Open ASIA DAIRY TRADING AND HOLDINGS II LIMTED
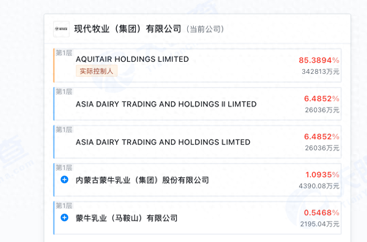Screen dimensions: 367x242 click(166, 104)
